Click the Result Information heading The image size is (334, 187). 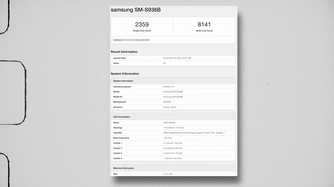(124, 52)
